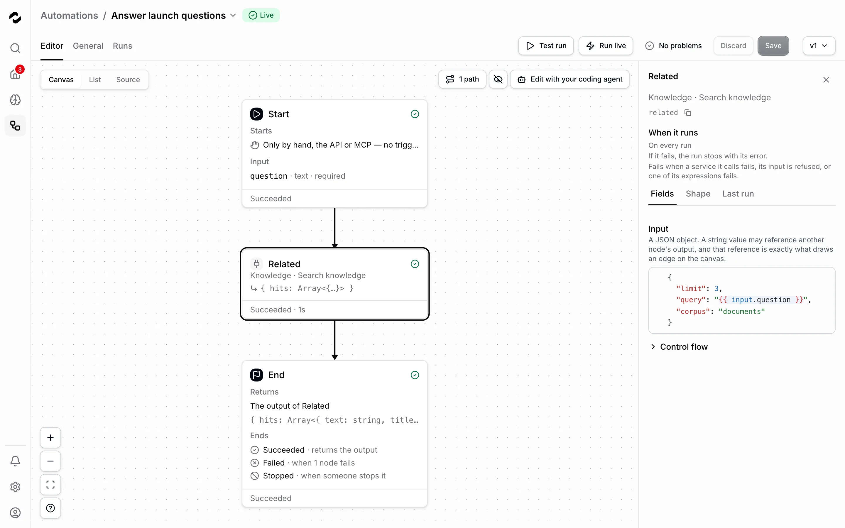Switch to List view
This screenshot has width=845, height=528.
pyautogui.click(x=95, y=79)
